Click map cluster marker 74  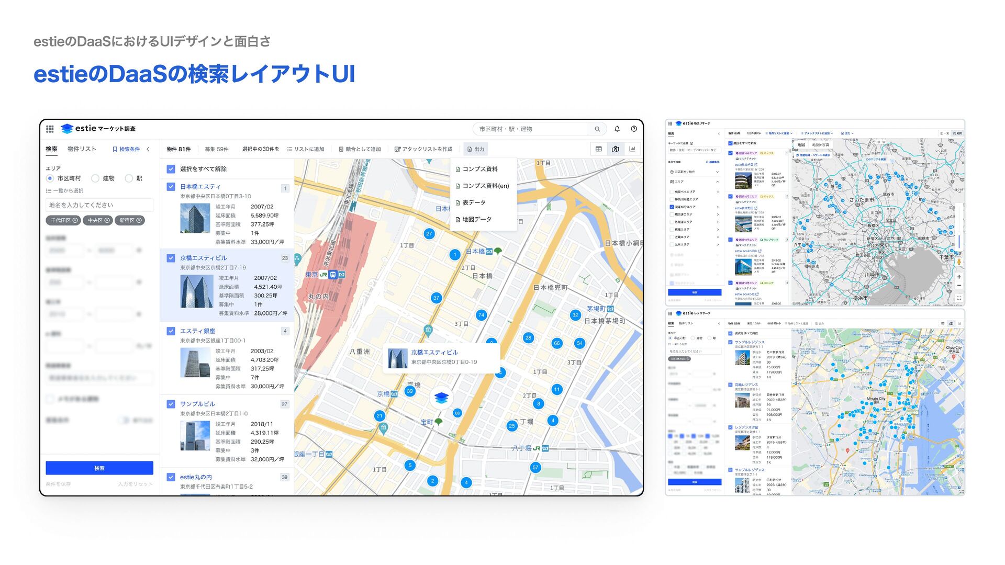click(481, 315)
